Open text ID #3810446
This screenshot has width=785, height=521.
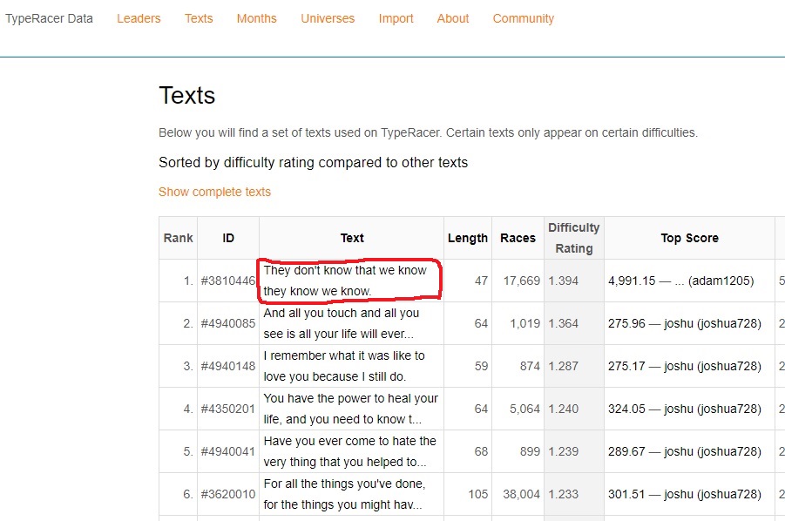pyautogui.click(x=228, y=281)
